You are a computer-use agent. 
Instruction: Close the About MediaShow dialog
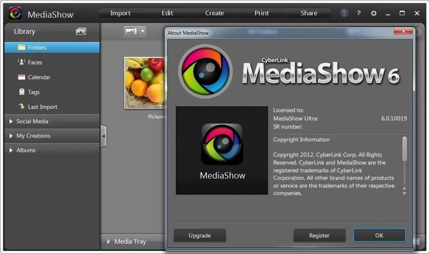[x=403, y=31]
